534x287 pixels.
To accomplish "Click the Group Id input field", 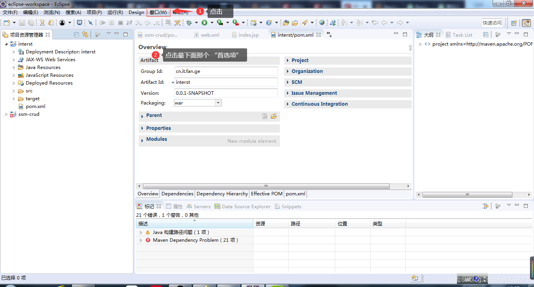I will click(x=226, y=71).
